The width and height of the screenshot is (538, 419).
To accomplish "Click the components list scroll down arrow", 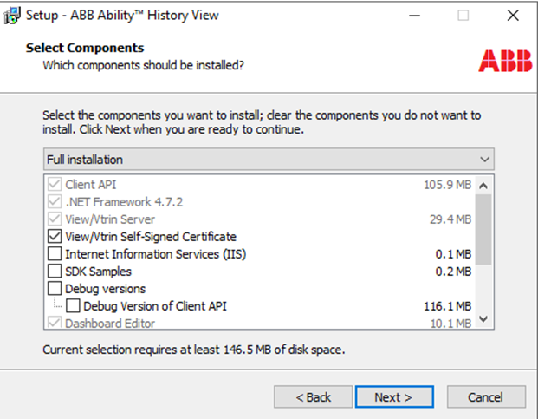I will click(483, 319).
